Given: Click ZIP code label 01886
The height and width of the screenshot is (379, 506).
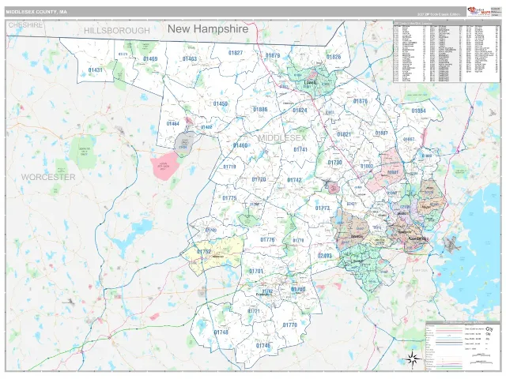Looking at the screenshot, I should 260,110.
